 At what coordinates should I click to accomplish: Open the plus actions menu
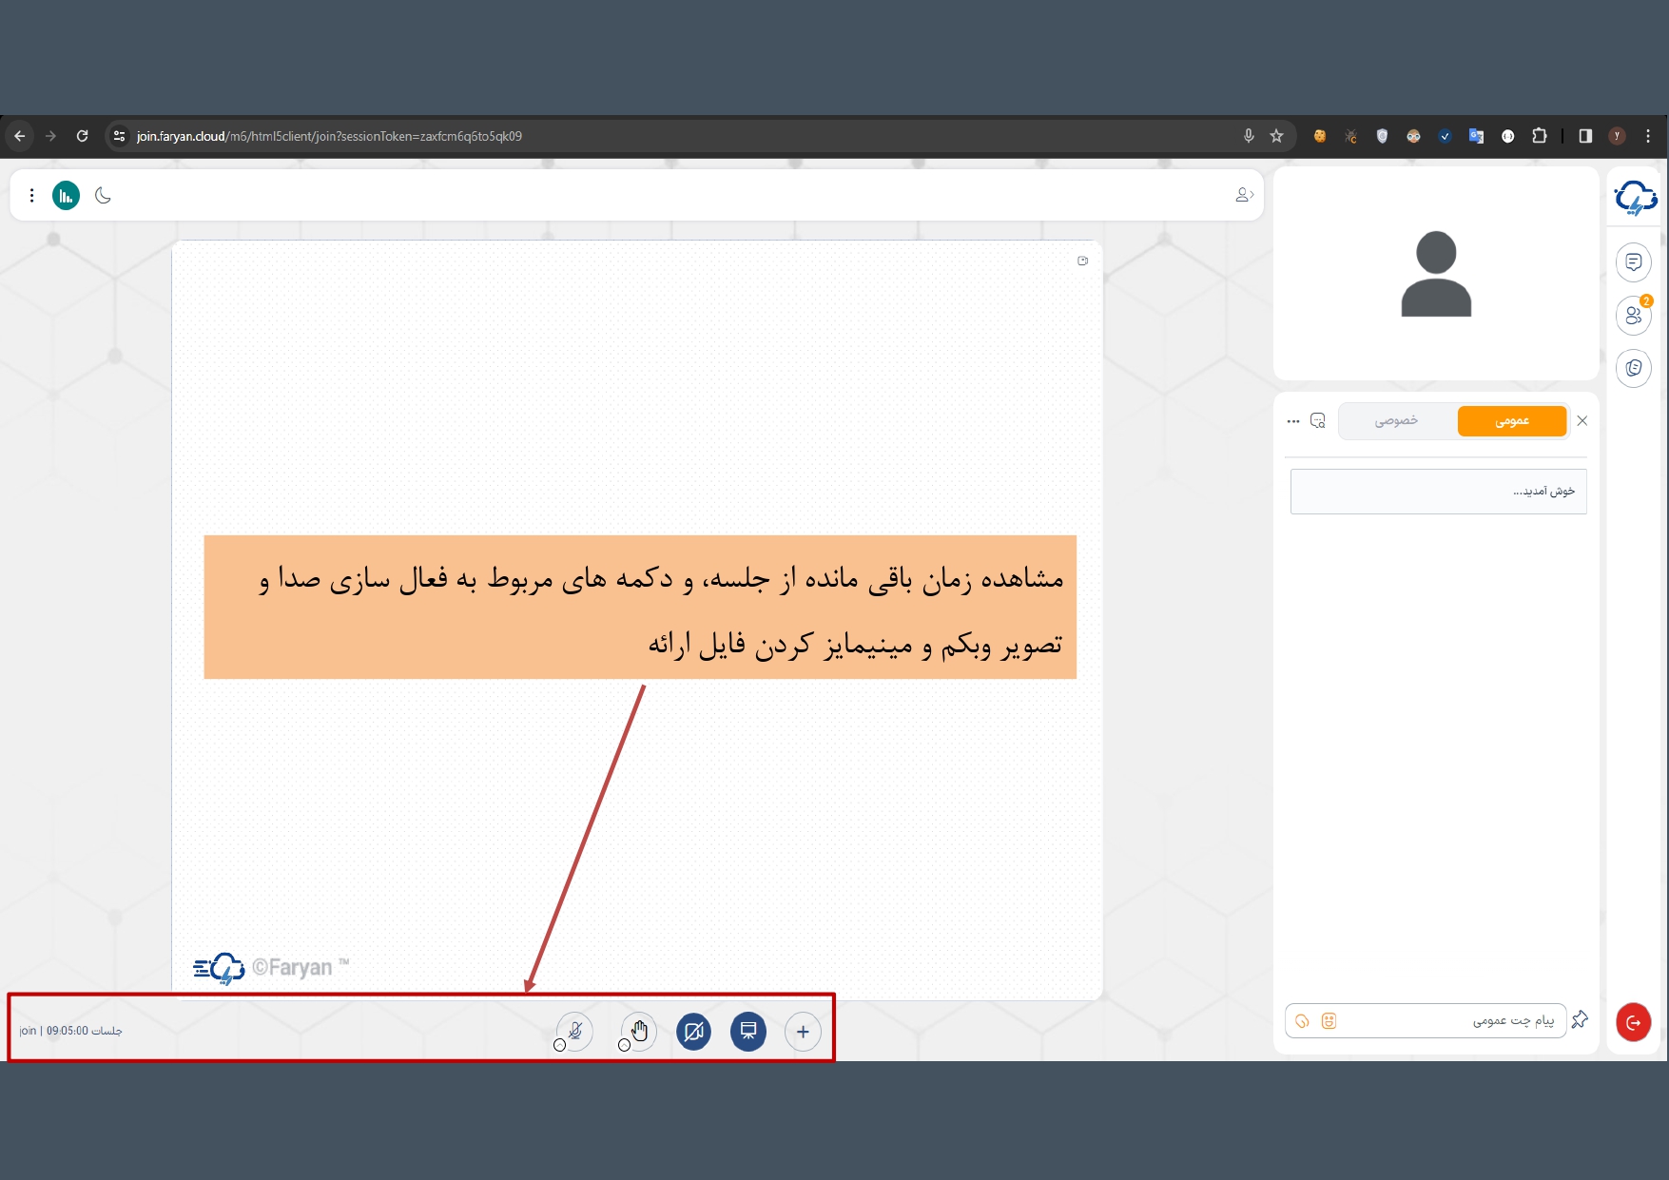pyautogui.click(x=803, y=1032)
